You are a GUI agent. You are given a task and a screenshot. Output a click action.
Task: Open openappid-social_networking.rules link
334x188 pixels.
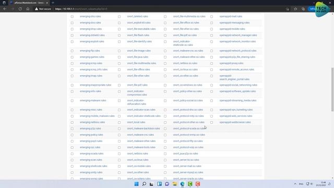pos(238,85)
